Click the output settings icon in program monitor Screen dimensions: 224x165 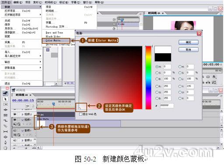(x=214, y=77)
